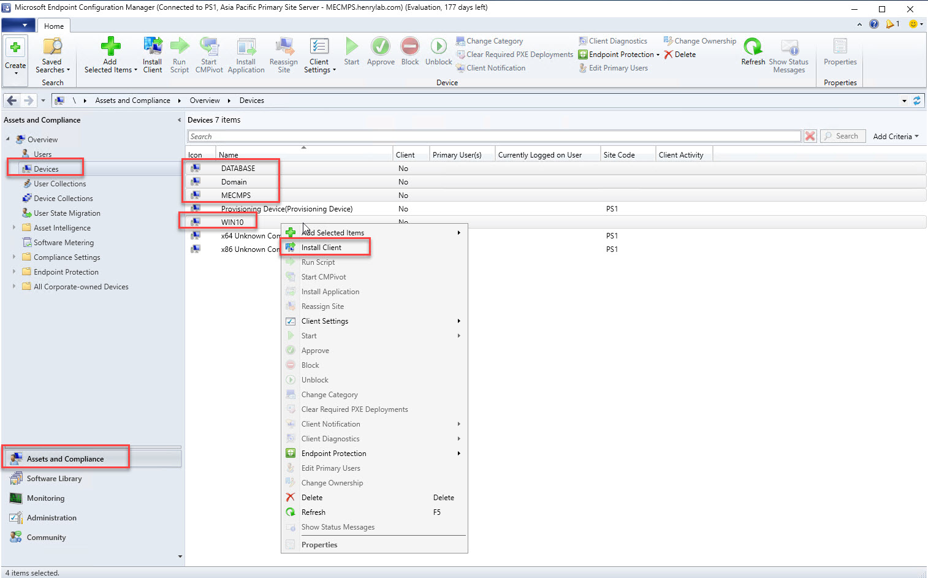This screenshot has width=928, height=578.
Task: Select Properties in the context menu
Action: tap(319, 545)
